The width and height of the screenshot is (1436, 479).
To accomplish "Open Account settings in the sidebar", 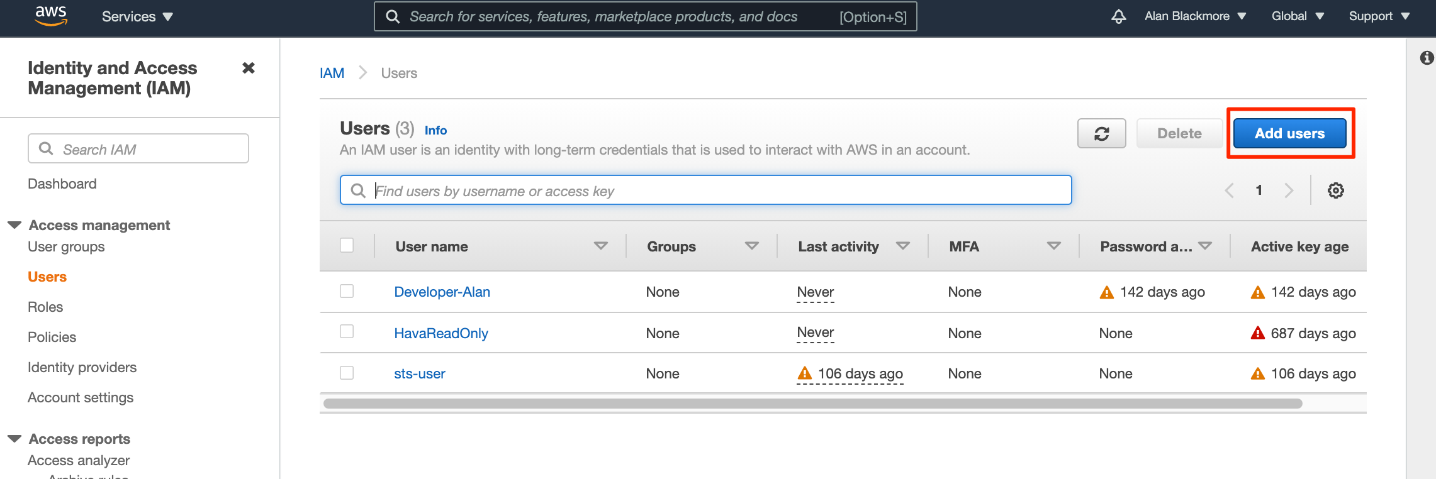I will coord(81,398).
